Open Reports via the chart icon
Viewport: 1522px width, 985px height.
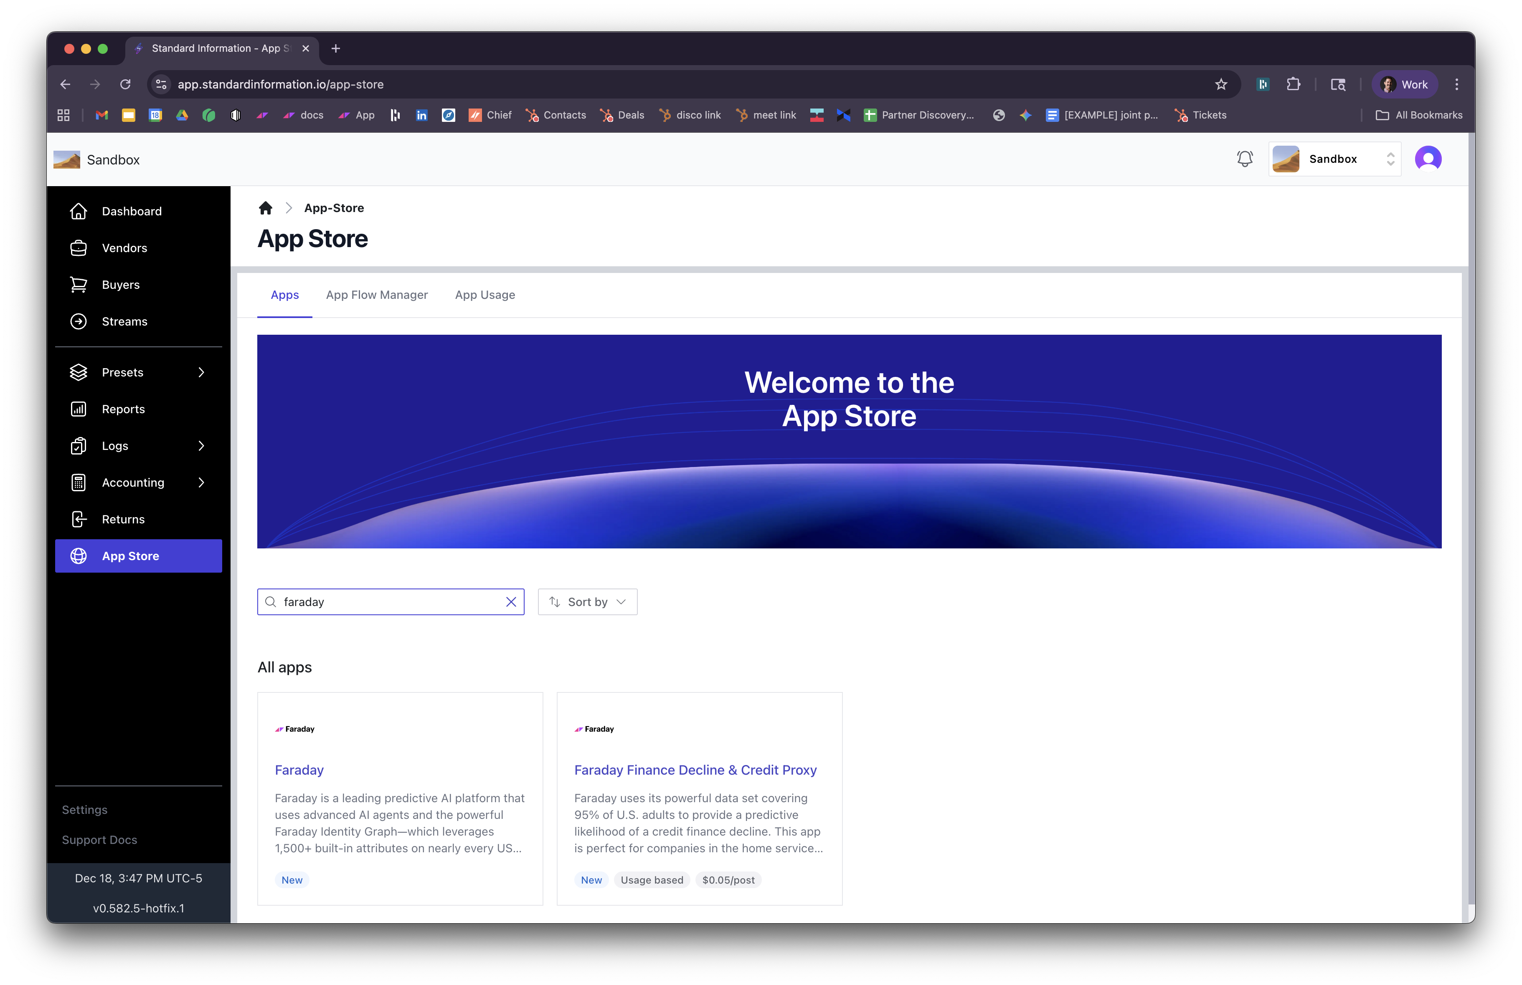(79, 409)
